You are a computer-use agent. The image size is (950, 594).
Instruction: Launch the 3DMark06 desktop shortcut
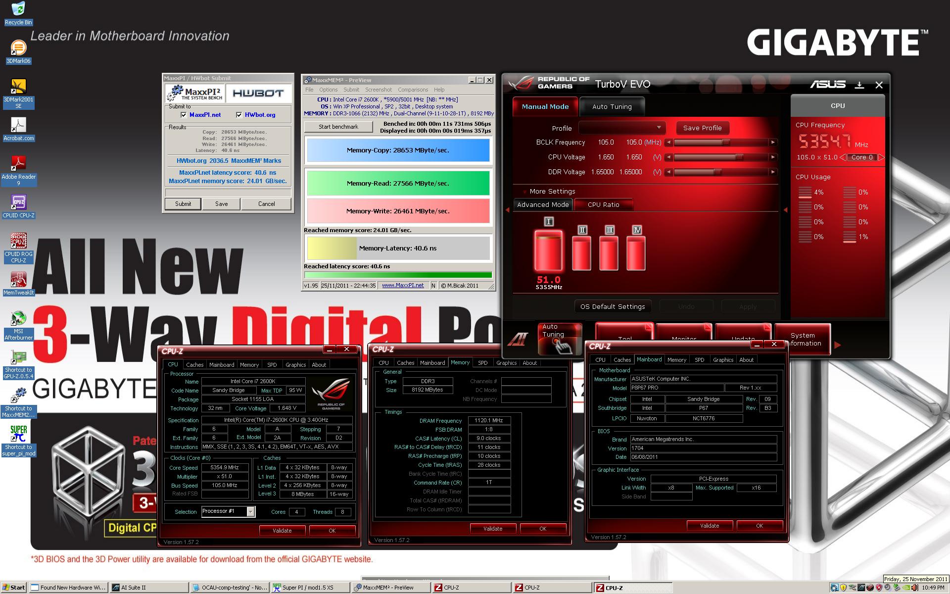pyautogui.click(x=18, y=51)
